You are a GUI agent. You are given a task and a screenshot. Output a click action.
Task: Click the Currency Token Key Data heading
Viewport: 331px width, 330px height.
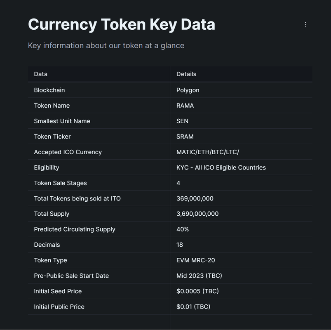(122, 24)
